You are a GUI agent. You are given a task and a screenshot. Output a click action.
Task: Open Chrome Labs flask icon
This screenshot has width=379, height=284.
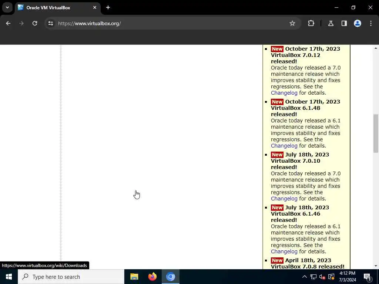coord(331,23)
